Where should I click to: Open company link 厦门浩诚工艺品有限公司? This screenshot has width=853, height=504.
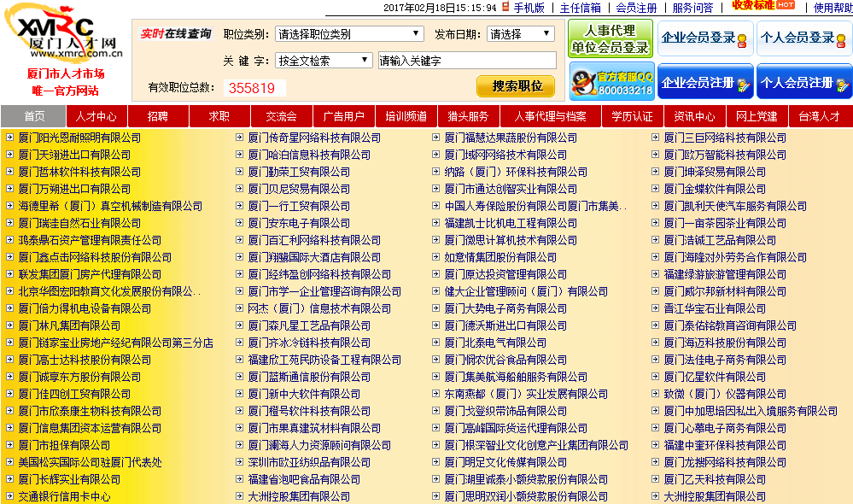(x=720, y=241)
